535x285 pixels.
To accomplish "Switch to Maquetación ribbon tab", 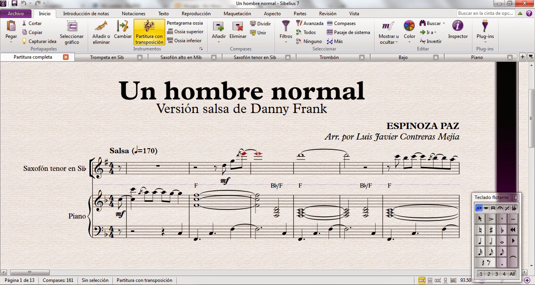I will [237, 13].
